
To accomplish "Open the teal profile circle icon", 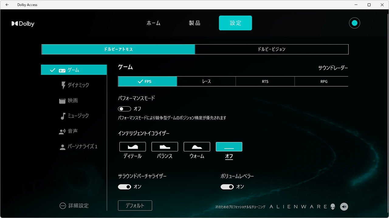I will (x=354, y=23).
